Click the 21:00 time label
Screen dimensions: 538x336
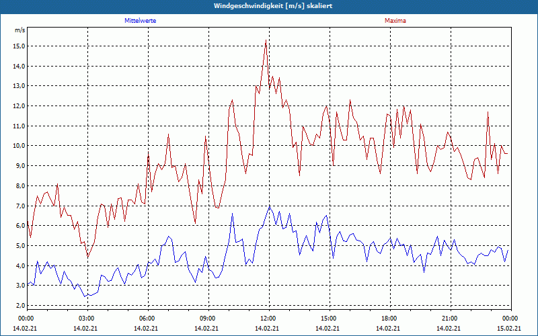coord(451,319)
